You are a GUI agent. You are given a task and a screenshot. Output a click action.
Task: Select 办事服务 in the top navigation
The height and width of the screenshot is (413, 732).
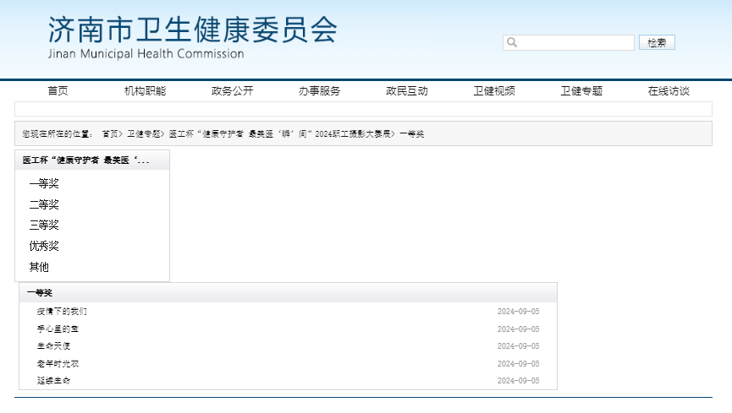[x=319, y=91]
